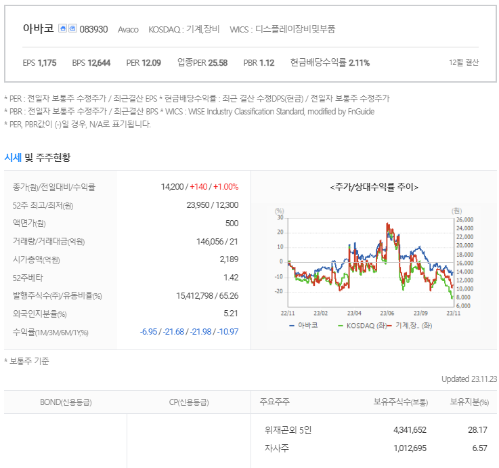This screenshot has height=468, width=499.
Task: Click the CP(신용등급) column header
Action: pyautogui.click(x=189, y=402)
